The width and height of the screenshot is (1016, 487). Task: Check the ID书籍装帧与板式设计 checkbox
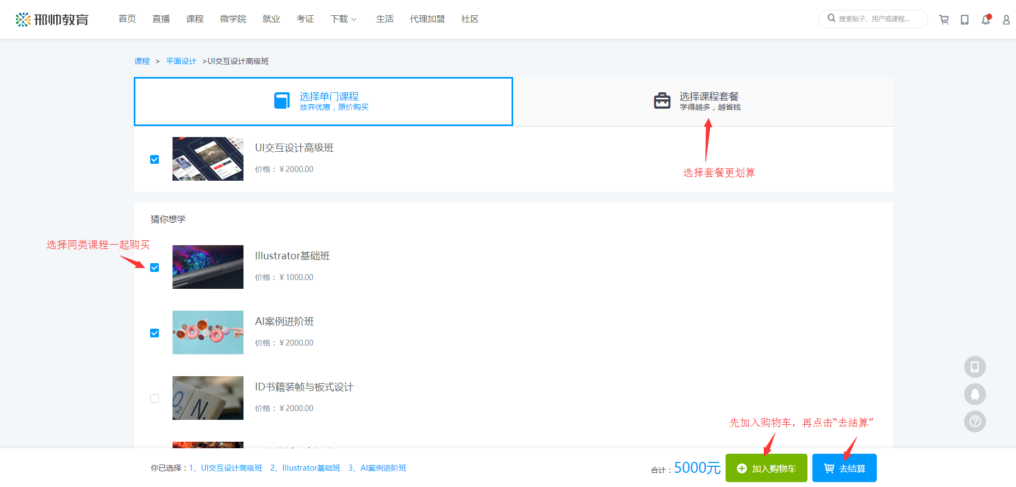[x=155, y=399]
